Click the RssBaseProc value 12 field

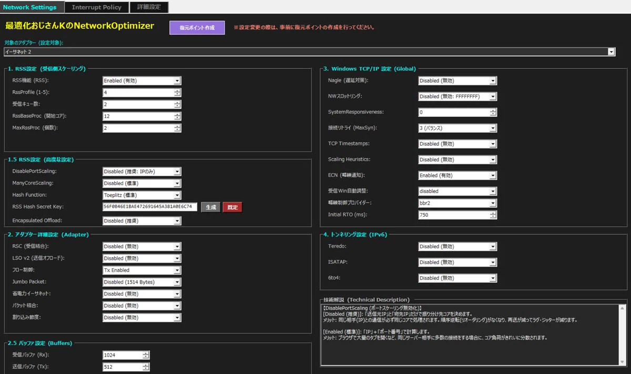[x=142, y=116]
